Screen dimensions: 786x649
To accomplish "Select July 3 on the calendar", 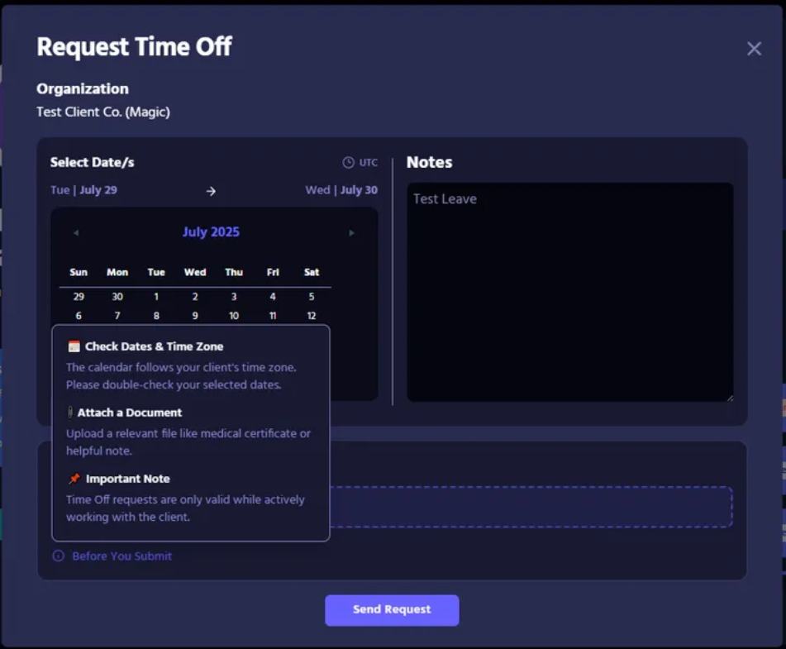I will point(234,297).
